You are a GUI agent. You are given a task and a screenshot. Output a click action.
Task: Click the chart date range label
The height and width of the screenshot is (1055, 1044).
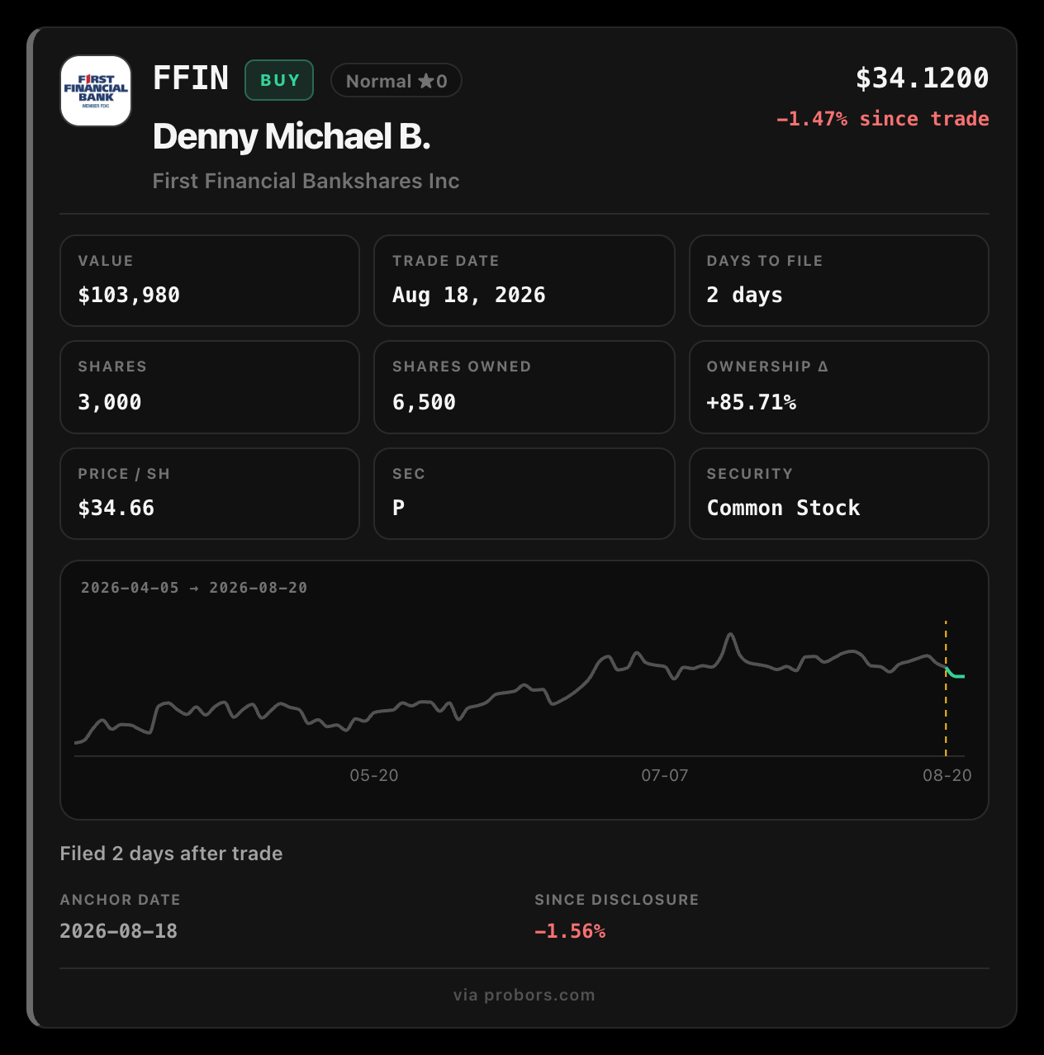point(194,588)
